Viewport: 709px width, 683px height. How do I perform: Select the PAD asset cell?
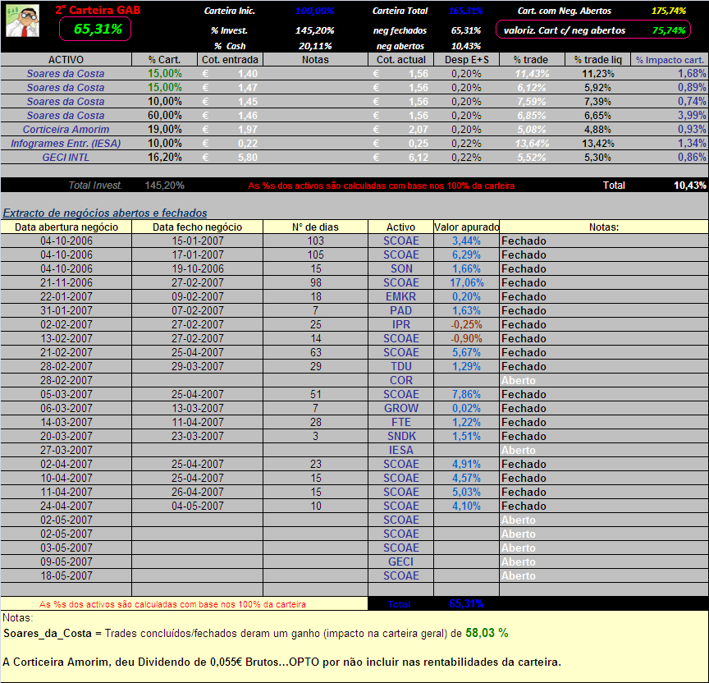tap(401, 311)
